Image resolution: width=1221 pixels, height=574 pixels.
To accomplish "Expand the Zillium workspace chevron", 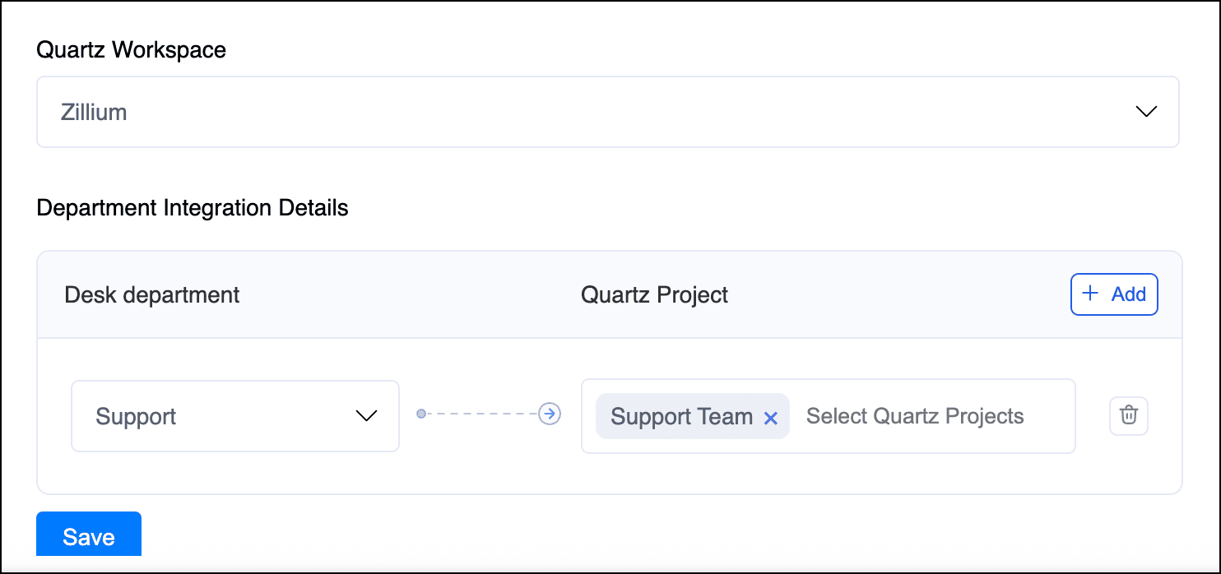I will point(1146,112).
